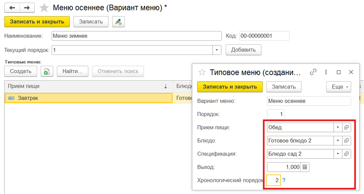Click Прием пищи field showing Обед

click(x=300, y=127)
